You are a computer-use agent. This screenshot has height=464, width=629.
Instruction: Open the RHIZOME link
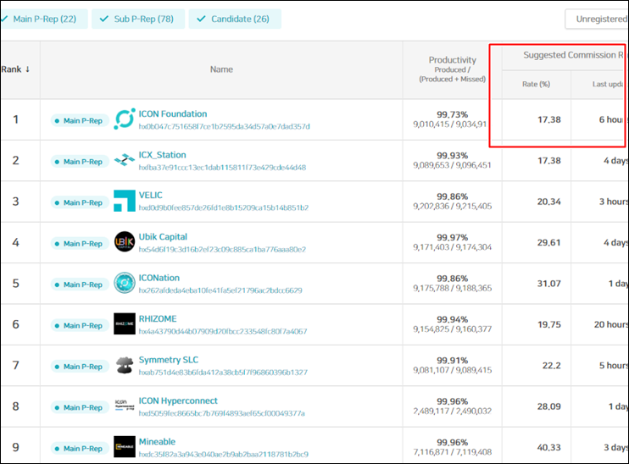pos(158,318)
